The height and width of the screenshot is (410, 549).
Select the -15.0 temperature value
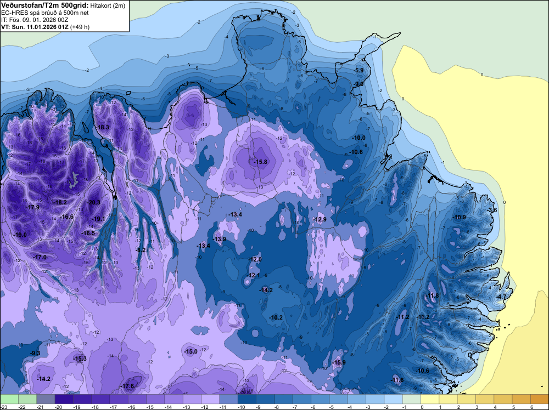(x=191, y=352)
